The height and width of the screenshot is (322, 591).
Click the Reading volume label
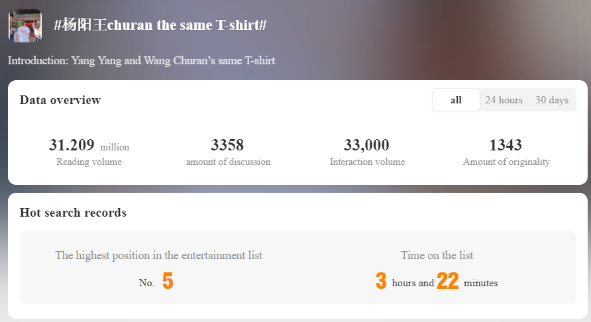click(x=89, y=162)
